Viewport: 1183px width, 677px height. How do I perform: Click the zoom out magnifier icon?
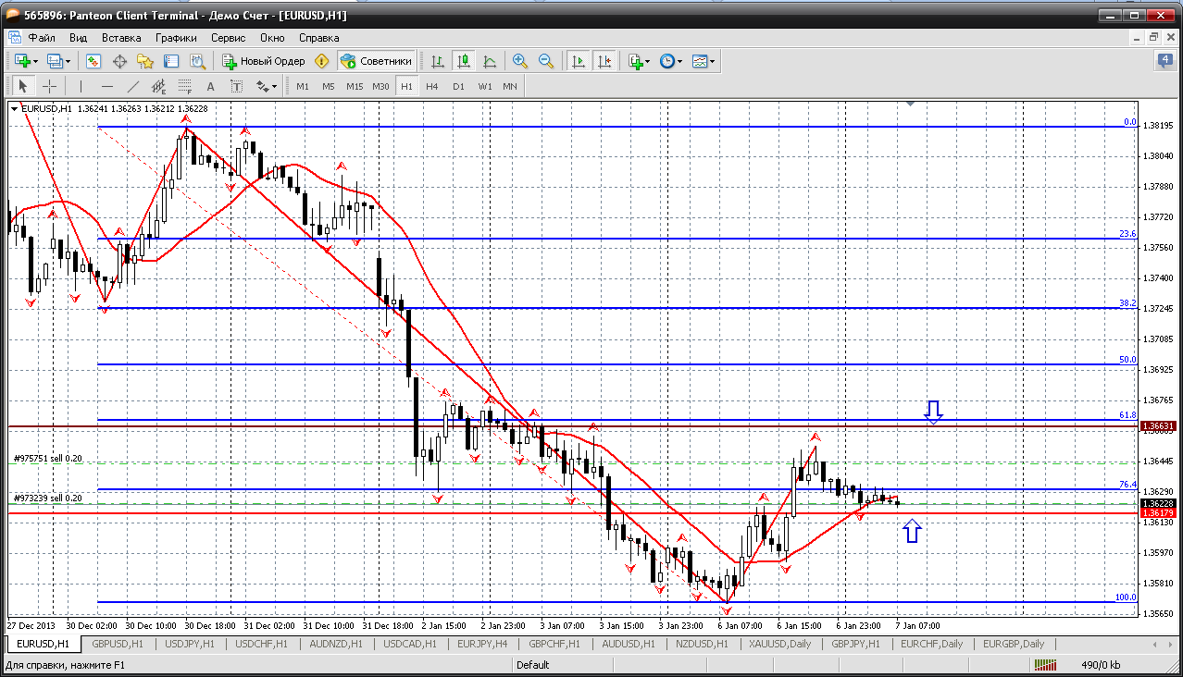[x=546, y=61]
